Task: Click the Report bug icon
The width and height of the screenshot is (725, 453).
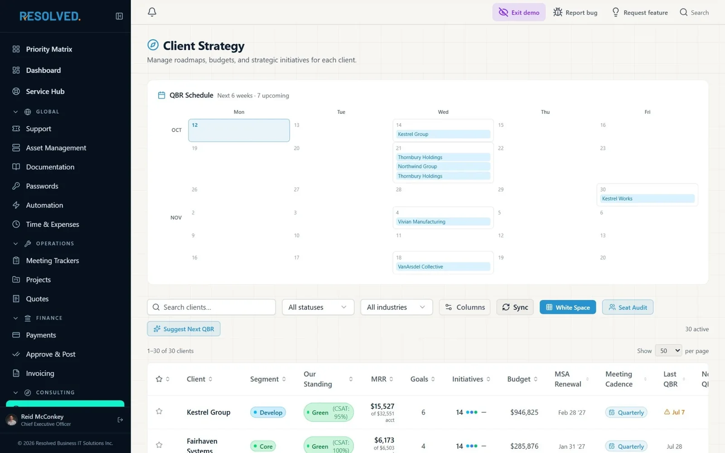Action: pos(558,12)
